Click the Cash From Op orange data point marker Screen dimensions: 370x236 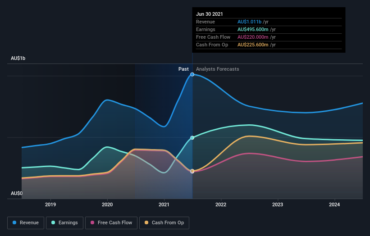[192, 171]
